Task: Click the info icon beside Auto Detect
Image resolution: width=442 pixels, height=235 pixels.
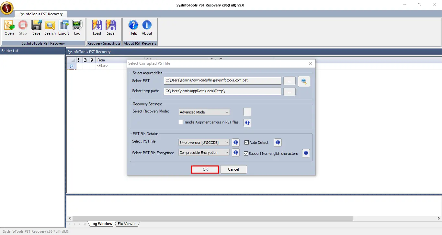Action: [x=278, y=143]
